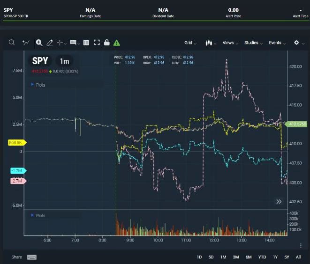
Task: Toggle full screen chart mode
Action: tap(97, 43)
